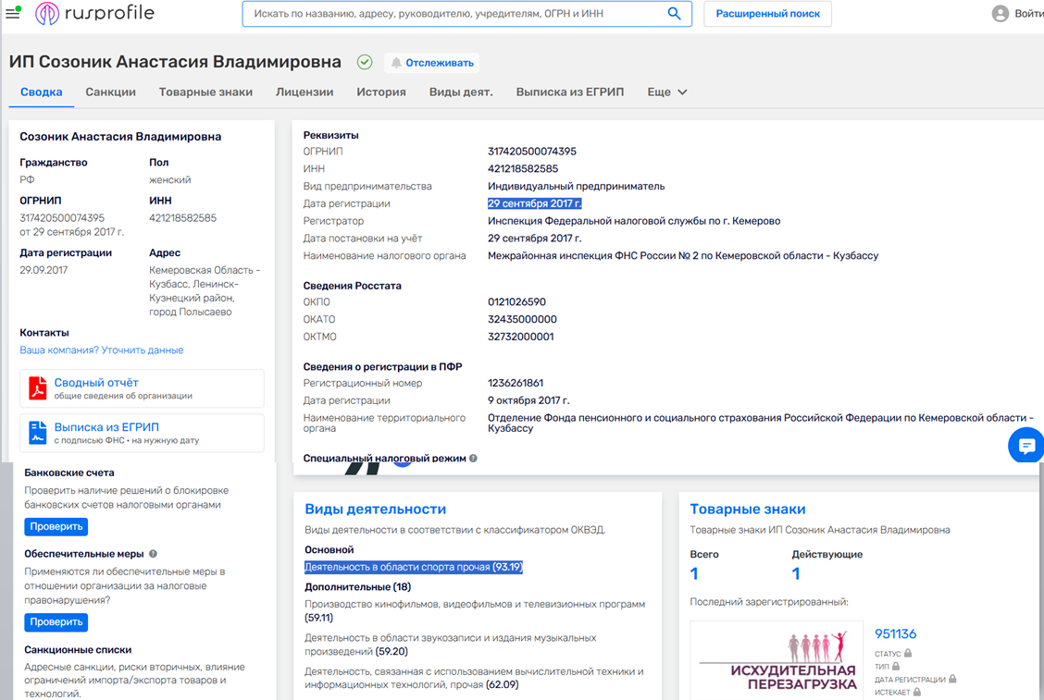Click the magnifier search icon

[x=674, y=14]
